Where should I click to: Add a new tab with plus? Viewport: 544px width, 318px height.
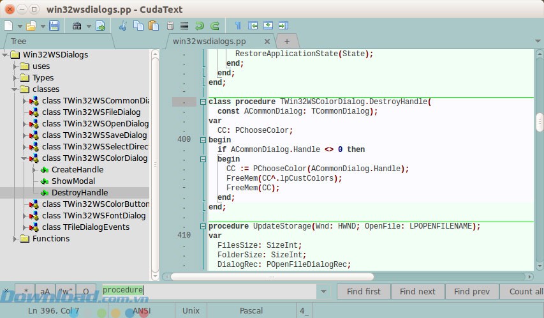tap(287, 41)
